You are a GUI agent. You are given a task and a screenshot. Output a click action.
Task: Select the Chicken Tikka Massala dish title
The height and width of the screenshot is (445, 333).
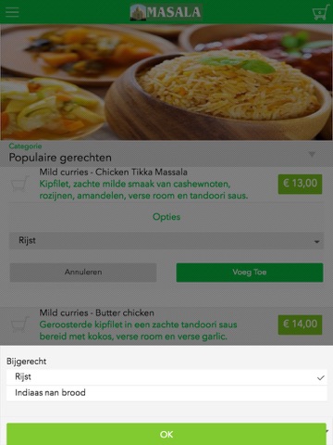[x=114, y=172]
